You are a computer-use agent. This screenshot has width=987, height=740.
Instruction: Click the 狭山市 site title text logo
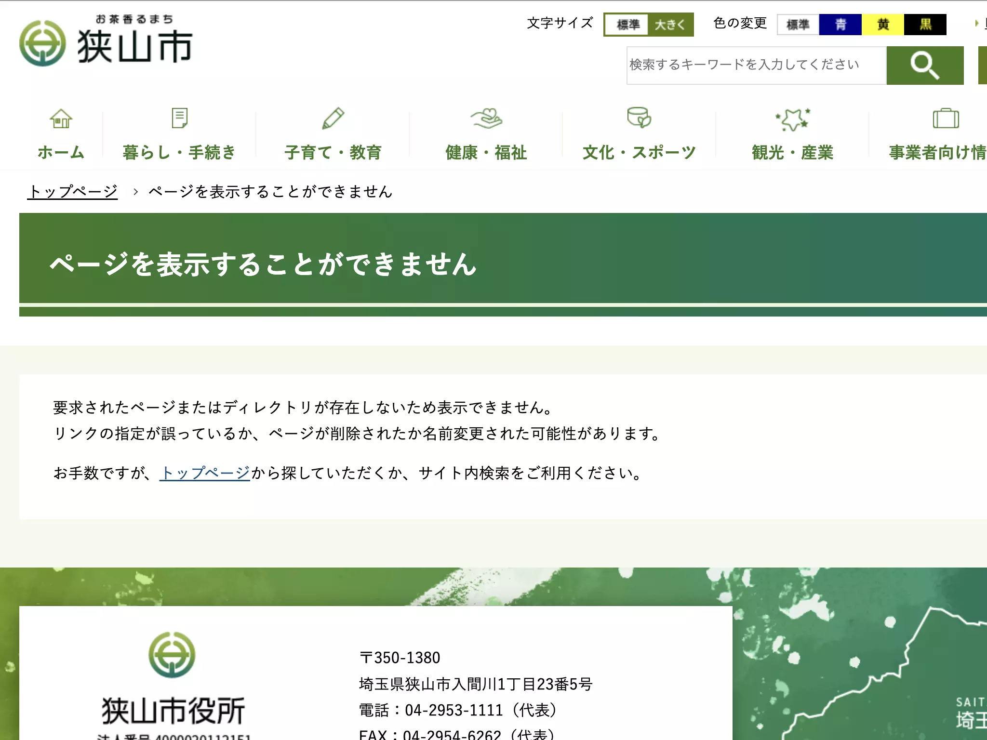click(135, 46)
